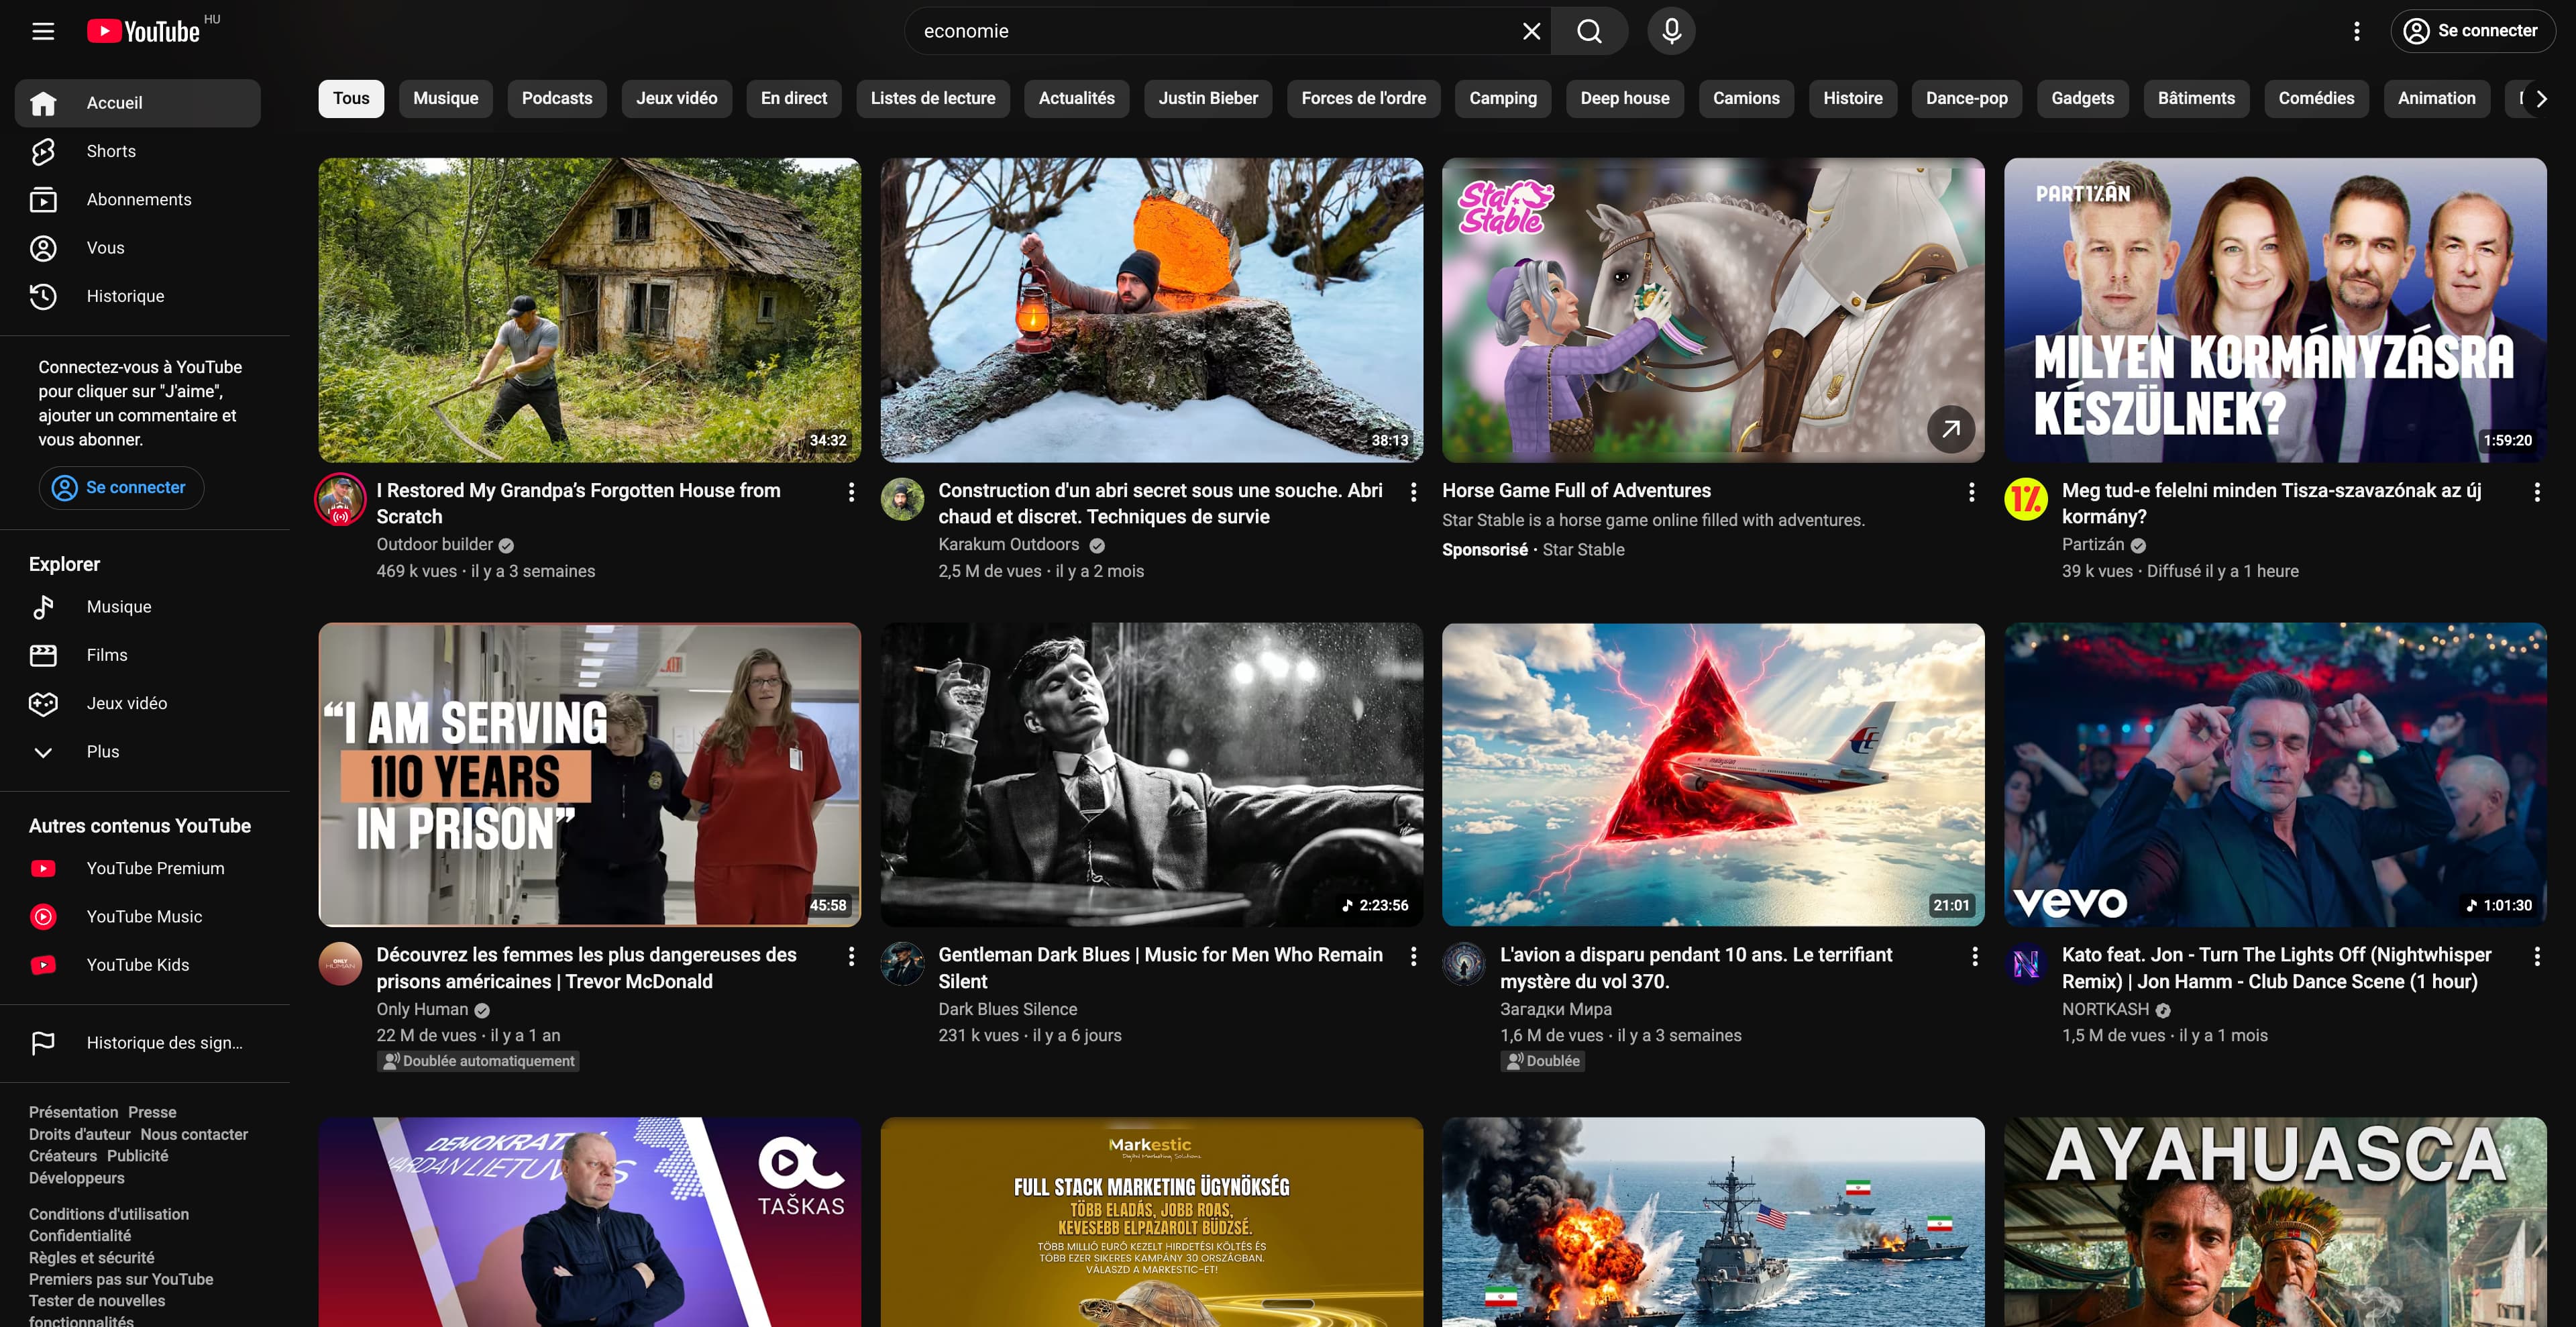The height and width of the screenshot is (1327, 2576).
Task: Open the Confidentialité footer link
Action: coord(80,1235)
